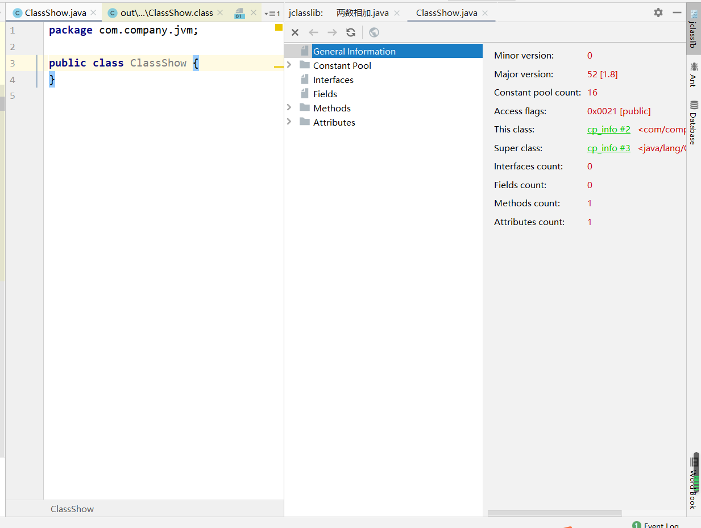
Task: Open the Ant side tool window
Action: click(693, 74)
